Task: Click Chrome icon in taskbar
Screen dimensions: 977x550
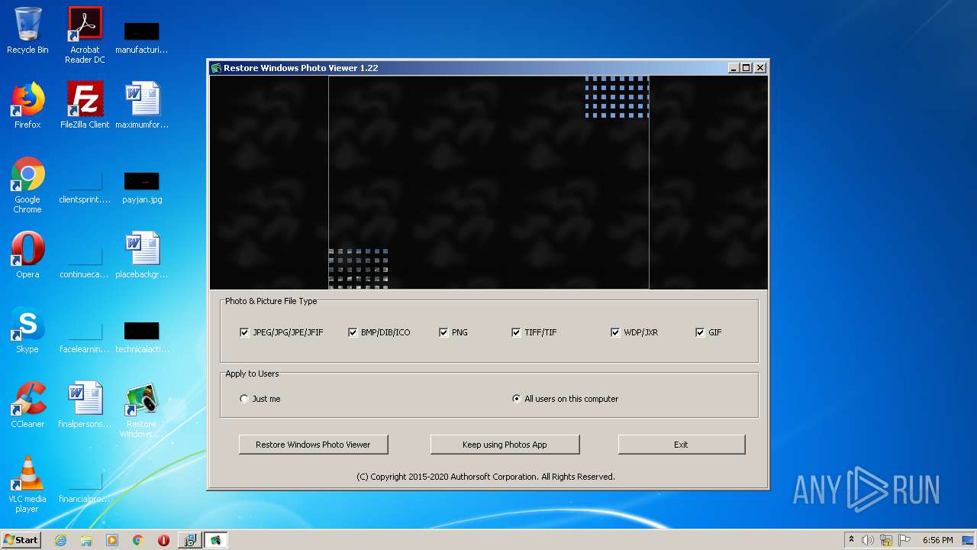Action: click(x=138, y=540)
